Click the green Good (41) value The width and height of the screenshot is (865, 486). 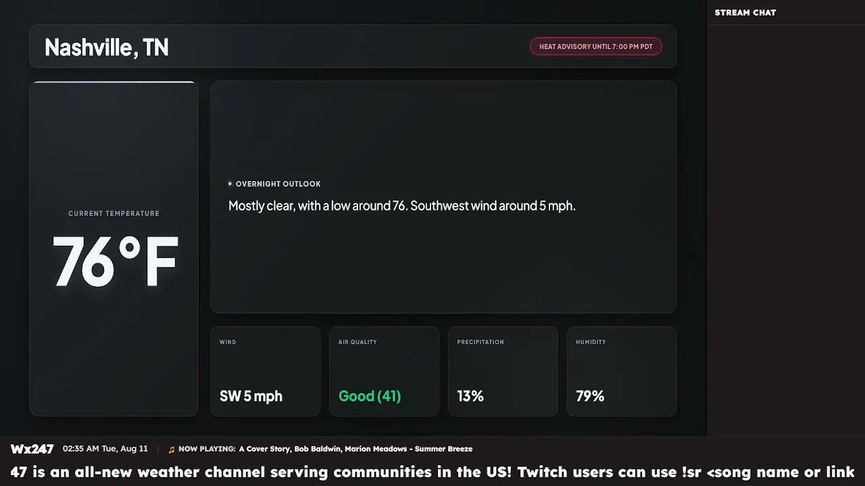click(370, 396)
